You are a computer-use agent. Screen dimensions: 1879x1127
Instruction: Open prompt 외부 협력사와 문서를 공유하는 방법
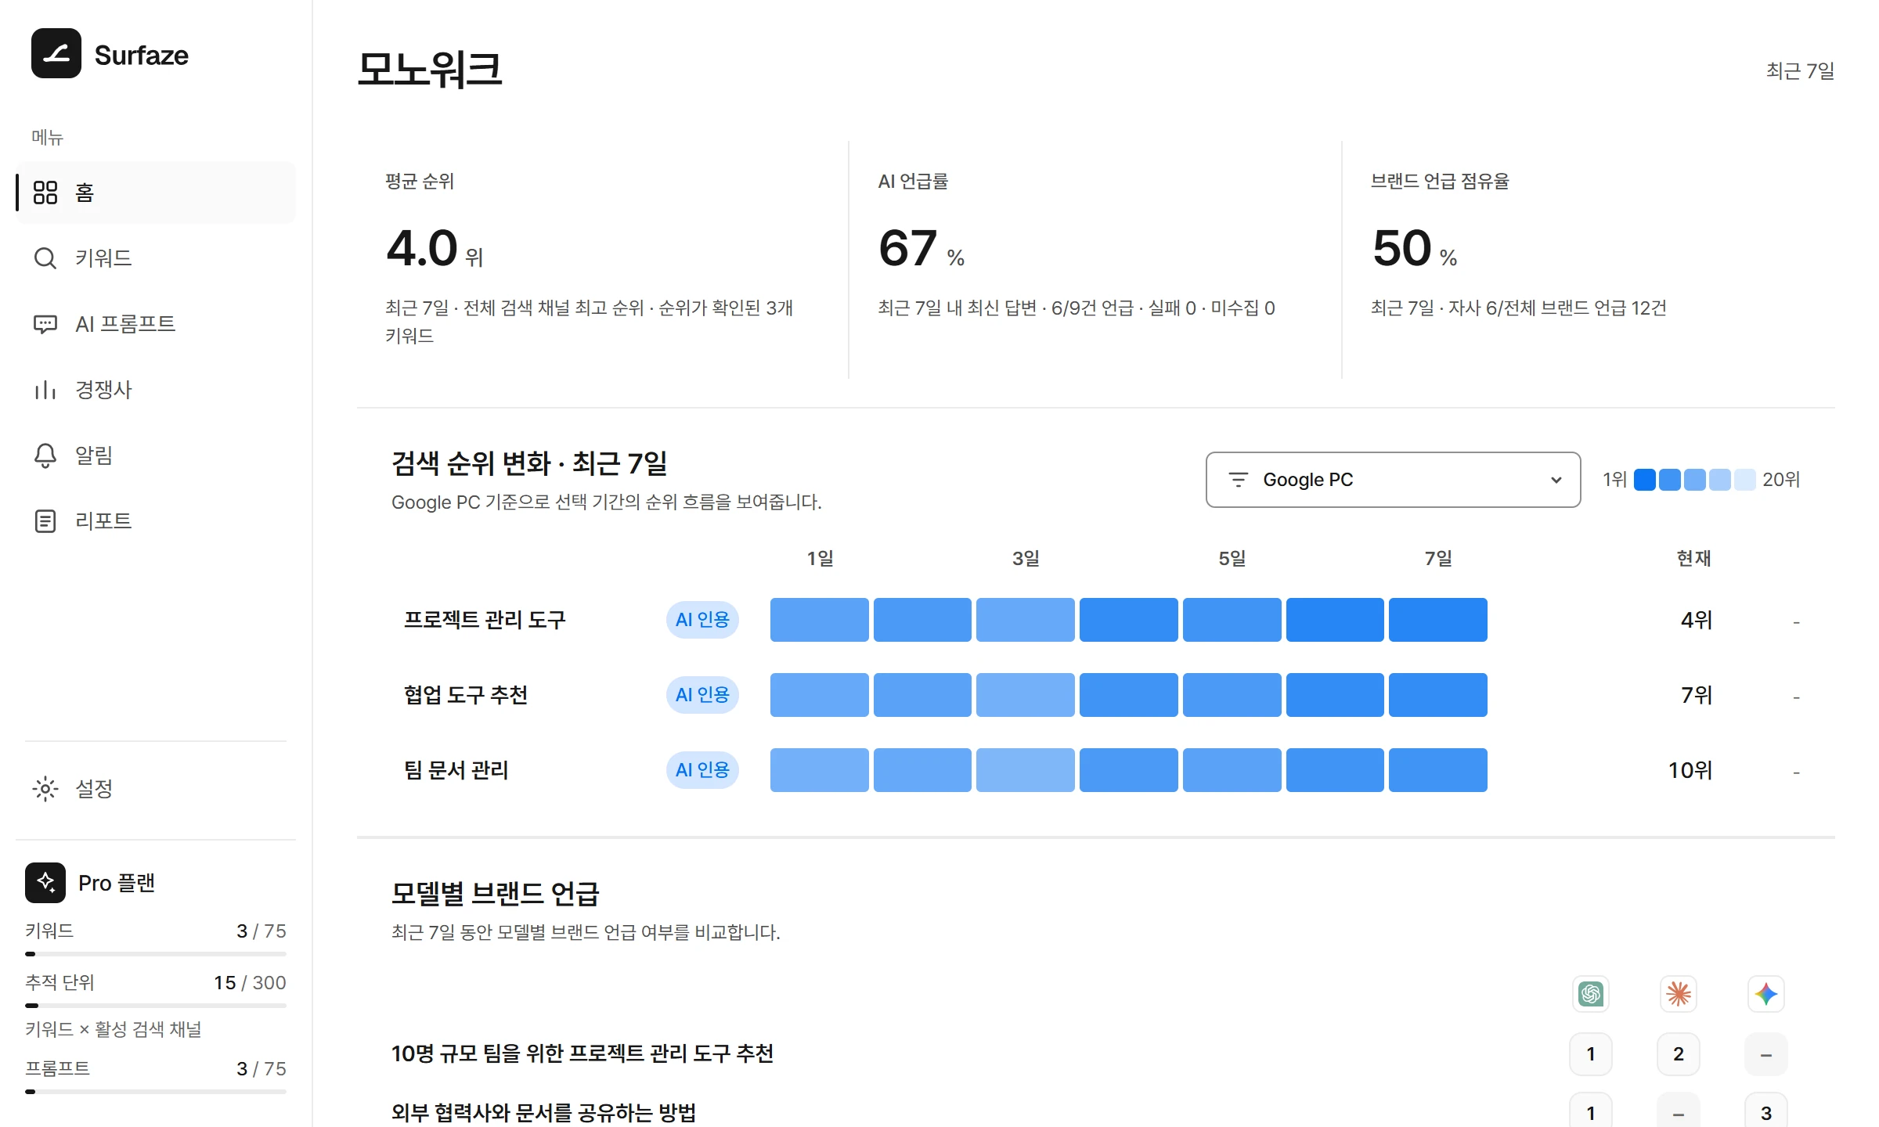click(x=543, y=1113)
